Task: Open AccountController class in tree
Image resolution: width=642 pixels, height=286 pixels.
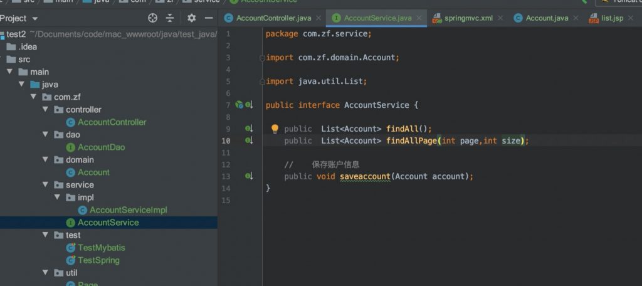Action: coord(112,122)
